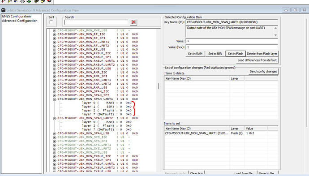Select Advanced Configuration in left panel

[20, 21]
